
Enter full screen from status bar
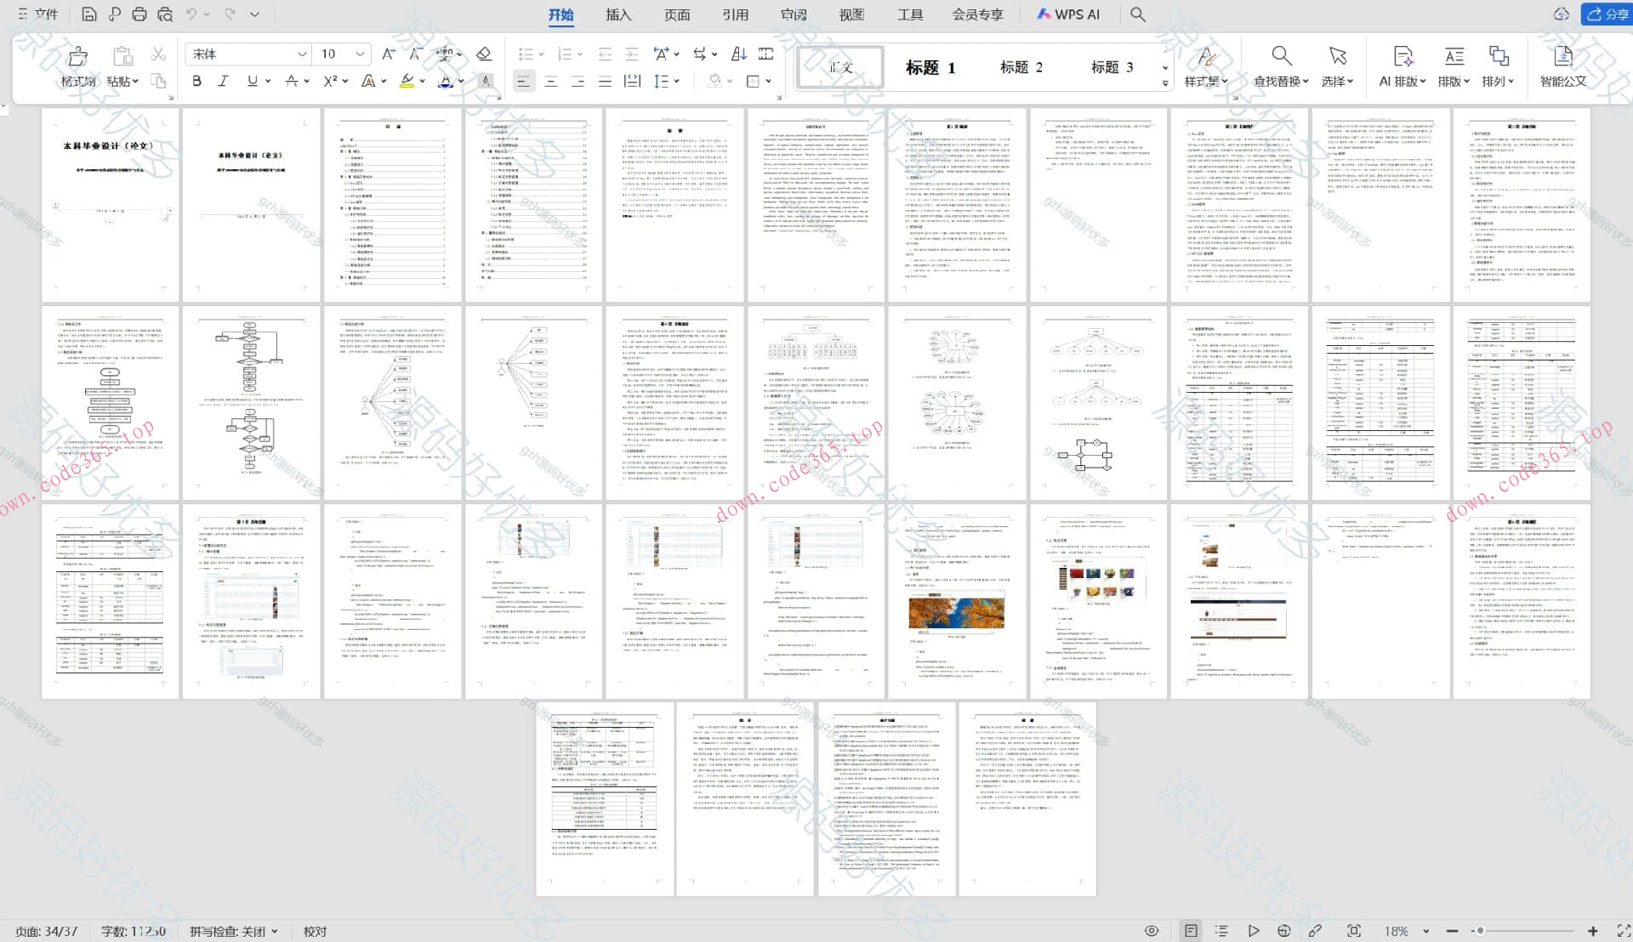point(1623,931)
